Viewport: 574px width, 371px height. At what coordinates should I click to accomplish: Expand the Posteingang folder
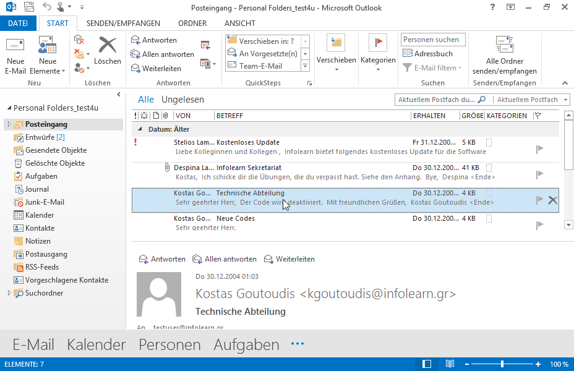[9, 124]
